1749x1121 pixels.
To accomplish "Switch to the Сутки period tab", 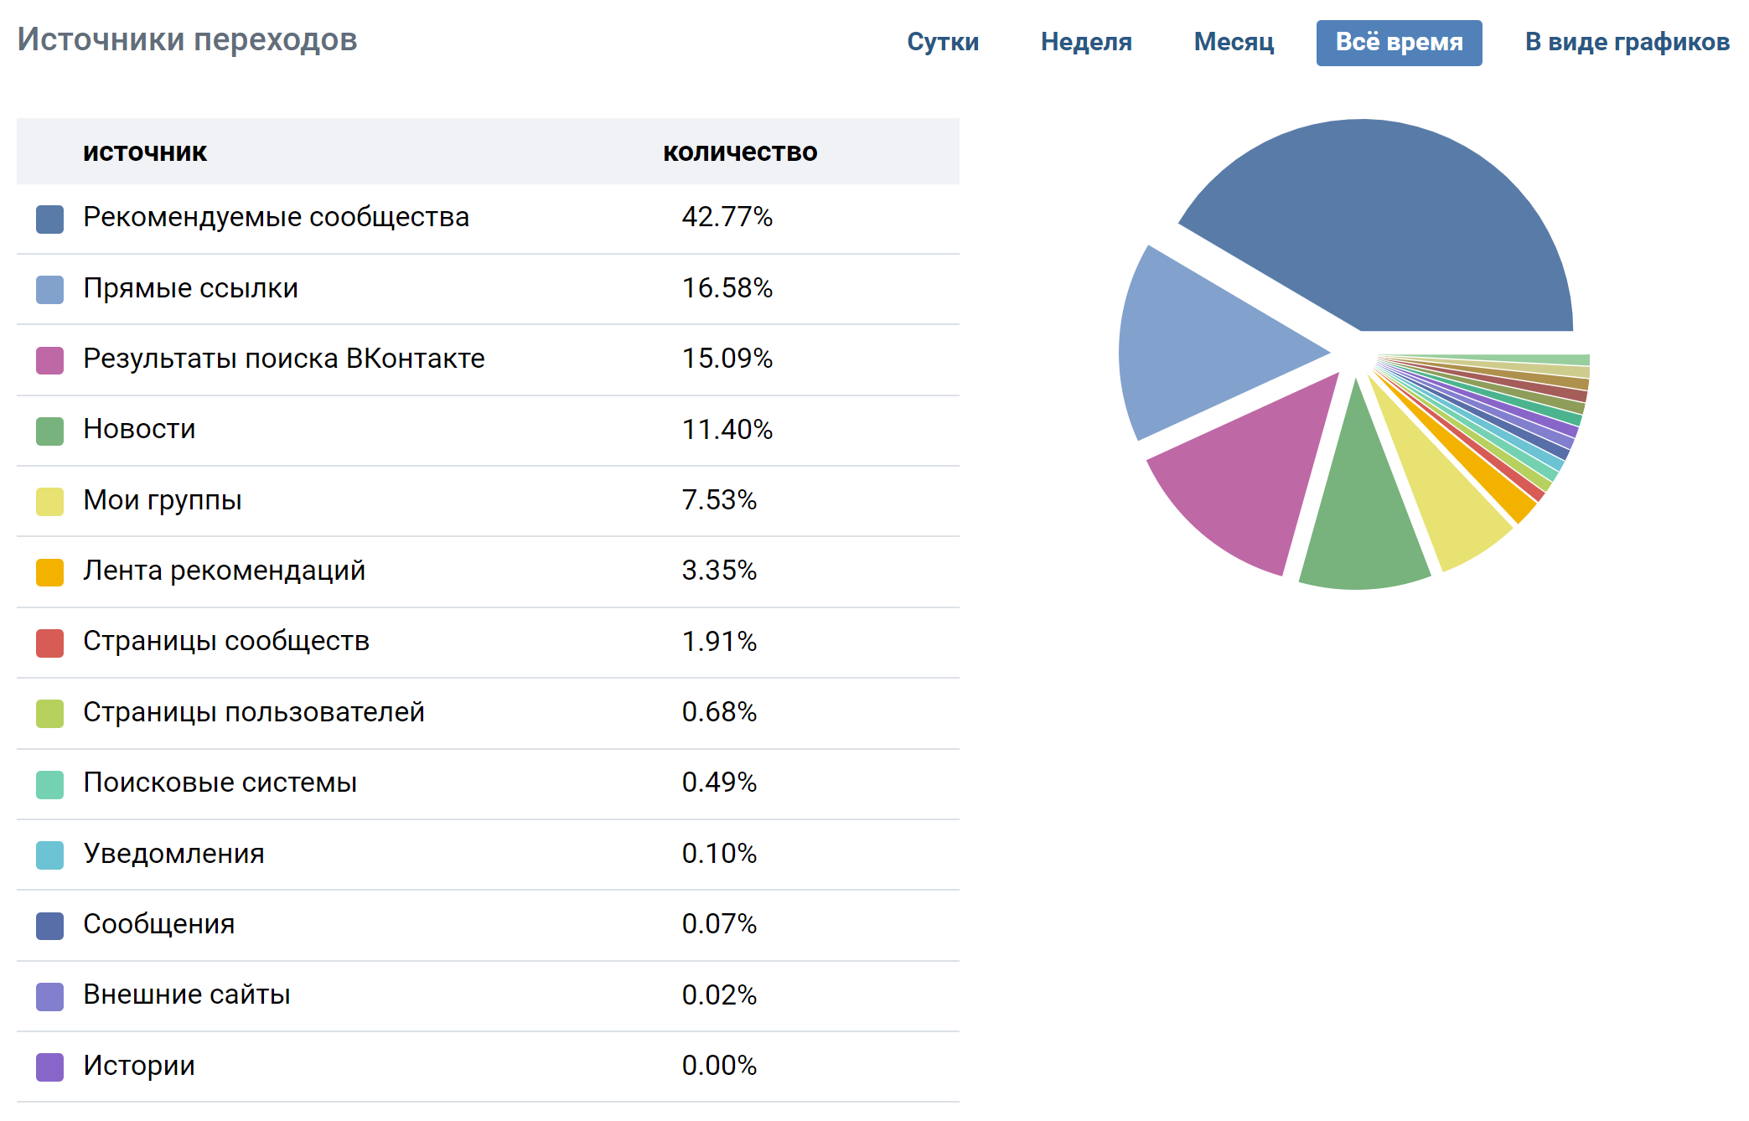I will [x=943, y=42].
